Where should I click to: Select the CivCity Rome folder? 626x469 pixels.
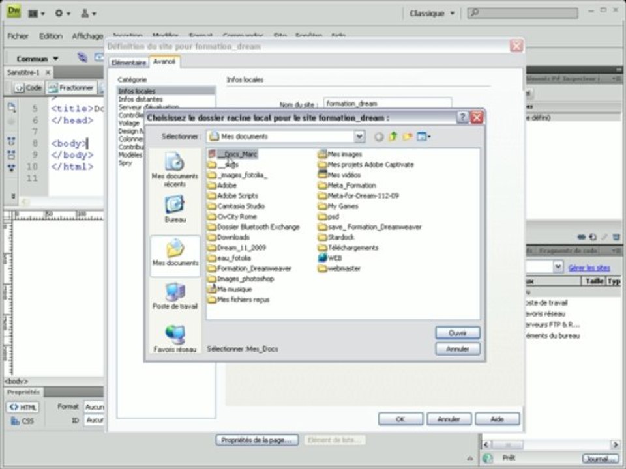(x=232, y=216)
